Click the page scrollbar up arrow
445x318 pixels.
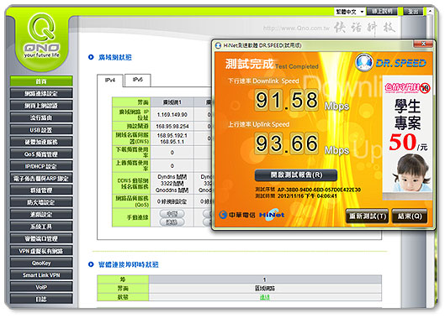430,11
